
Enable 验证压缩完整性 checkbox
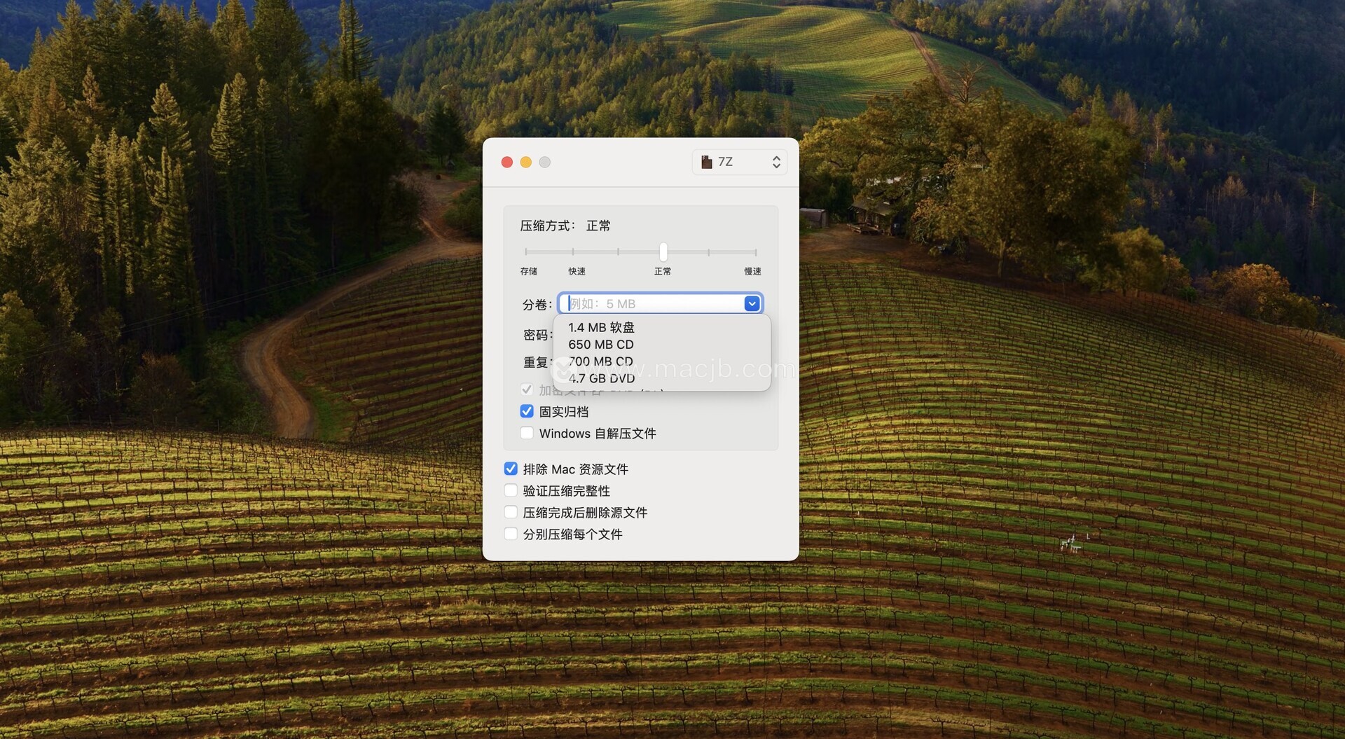coord(511,490)
